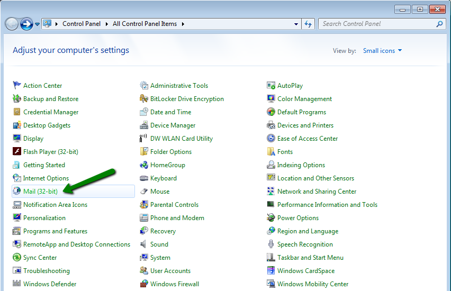Image resolution: width=451 pixels, height=291 pixels.
Task: Open the Date and Time clock icon
Action: 144,112
